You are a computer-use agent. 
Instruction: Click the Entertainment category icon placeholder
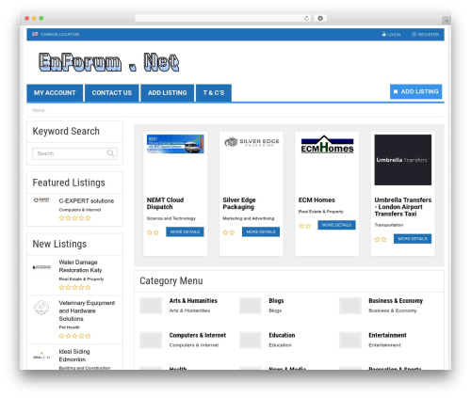350,341
